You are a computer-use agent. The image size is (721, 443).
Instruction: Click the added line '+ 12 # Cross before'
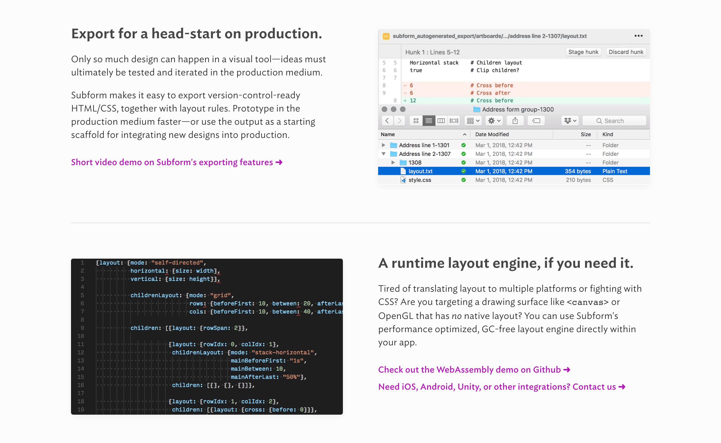click(x=526, y=100)
